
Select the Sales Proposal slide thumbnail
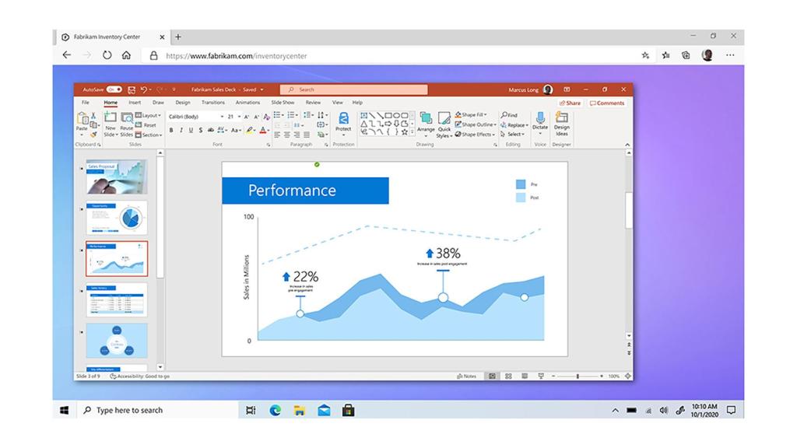point(117,177)
